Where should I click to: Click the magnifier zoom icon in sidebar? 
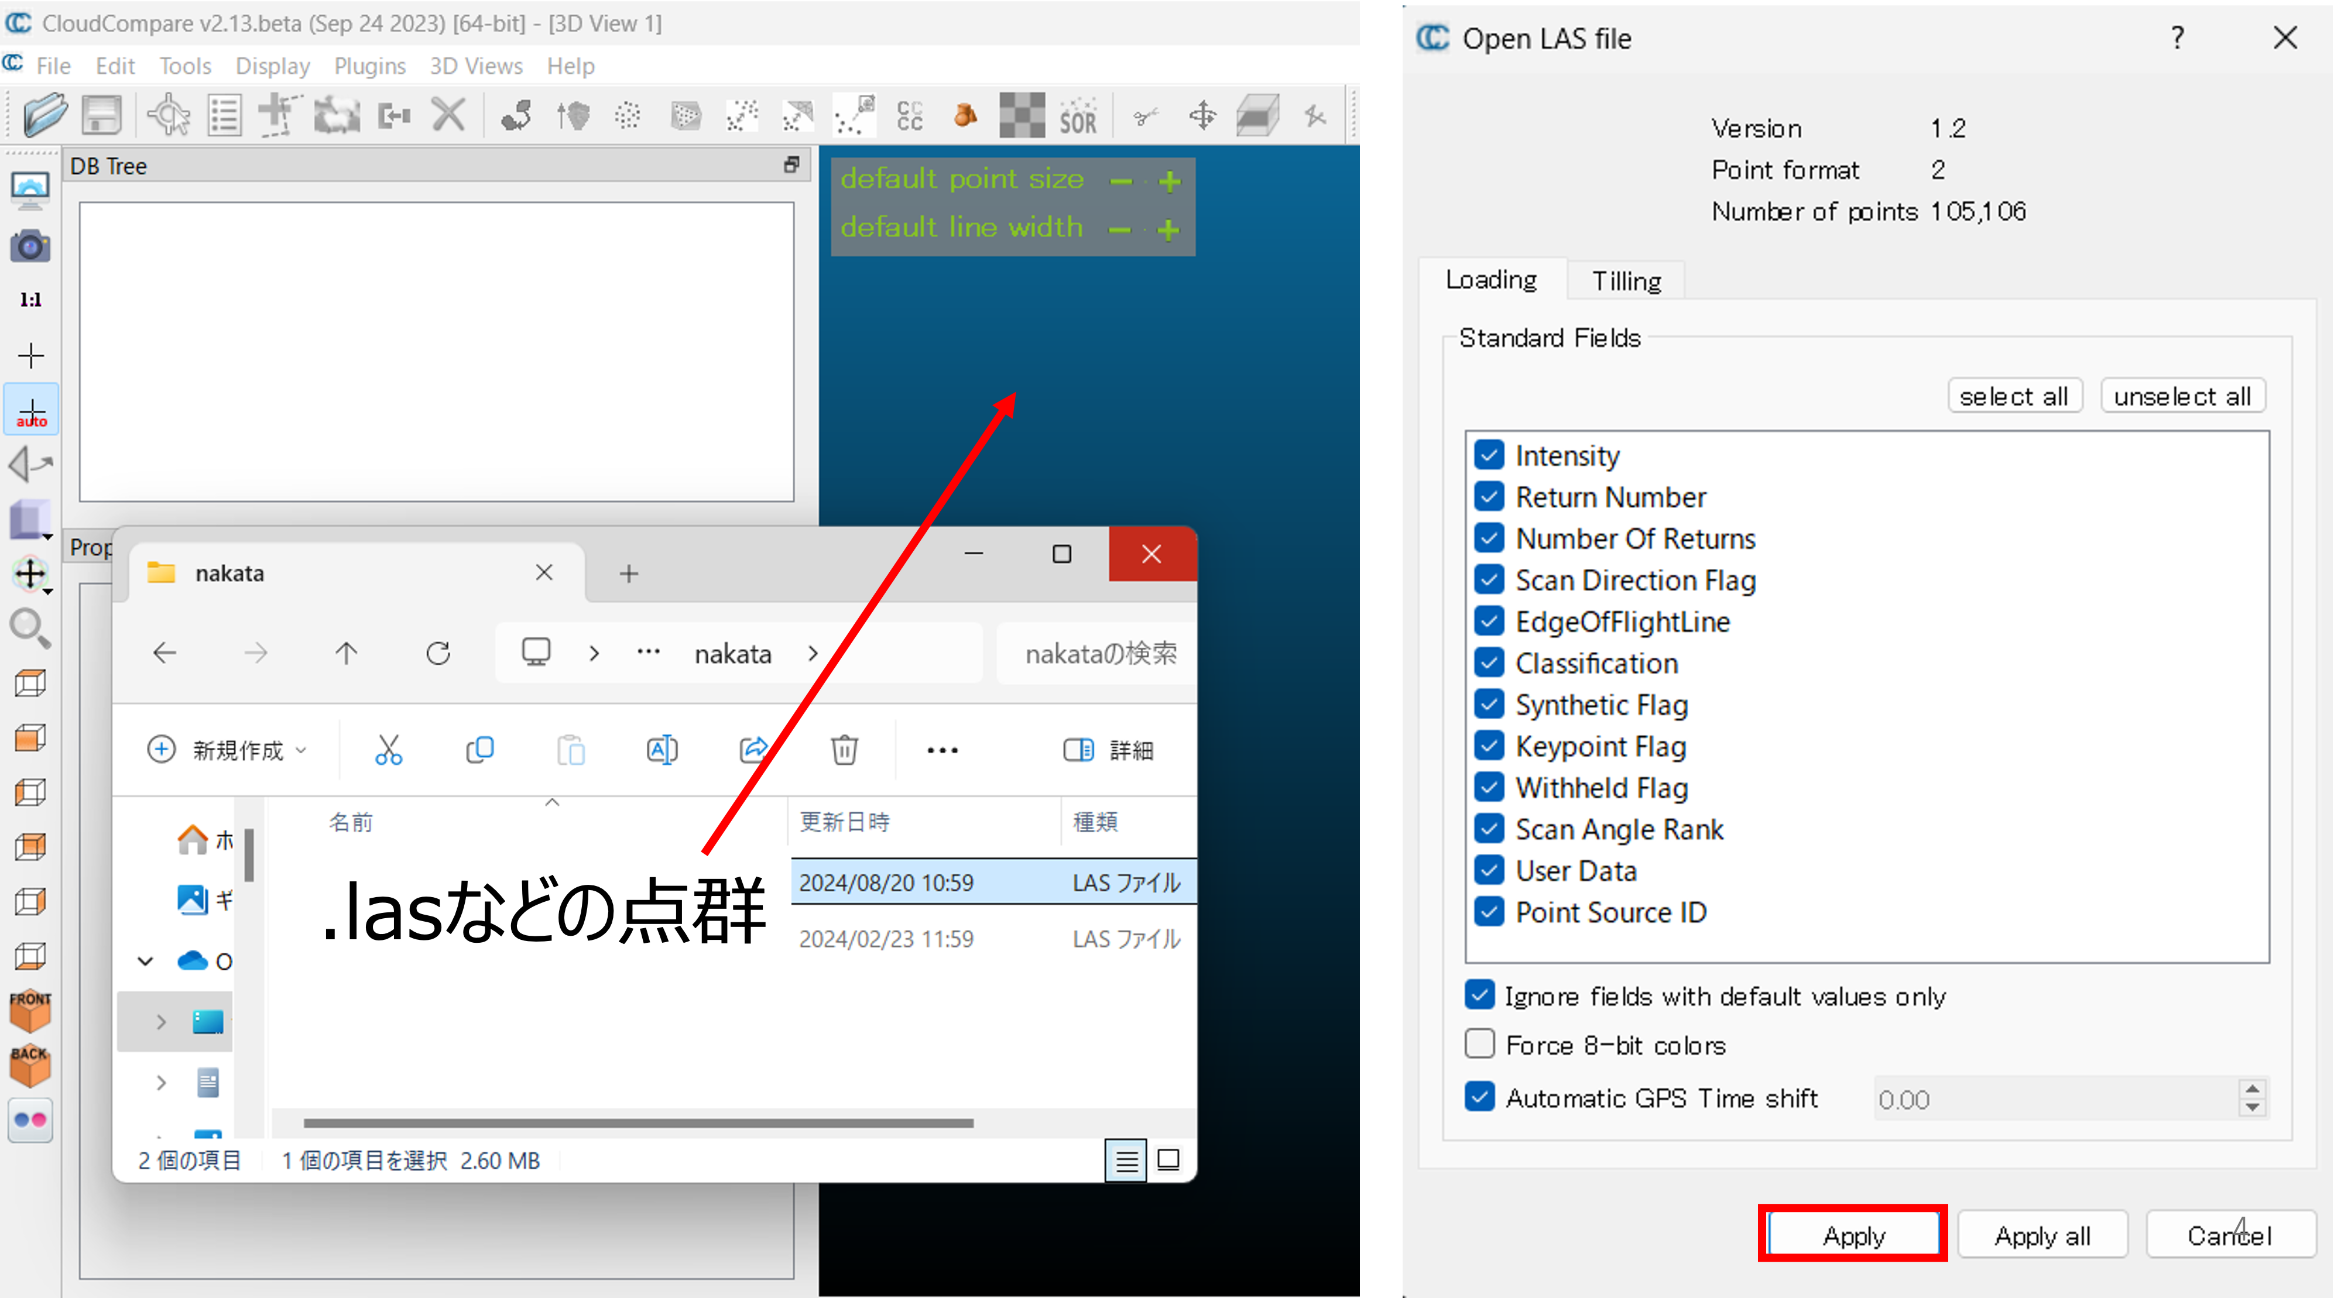point(30,628)
